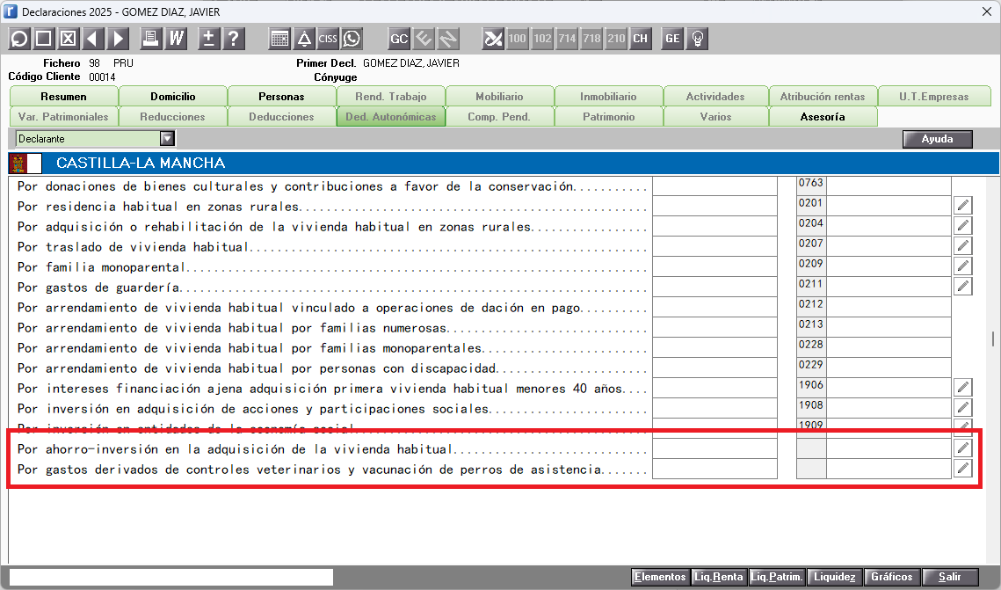Click the circular arrow refresh toolbar icon
This screenshot has width=1001, height=590.
(x=19, y=39)
